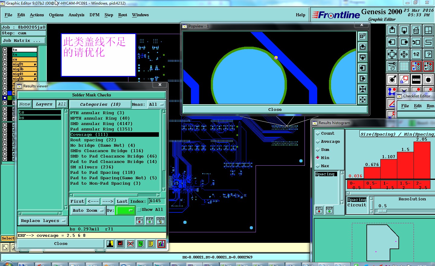Click Close button in Popview window

point(275,109)
